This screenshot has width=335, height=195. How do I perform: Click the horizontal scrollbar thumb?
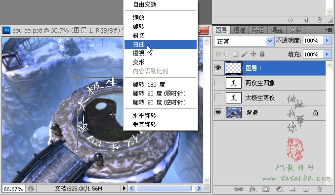pyautogui.click(x=164, y=189)
